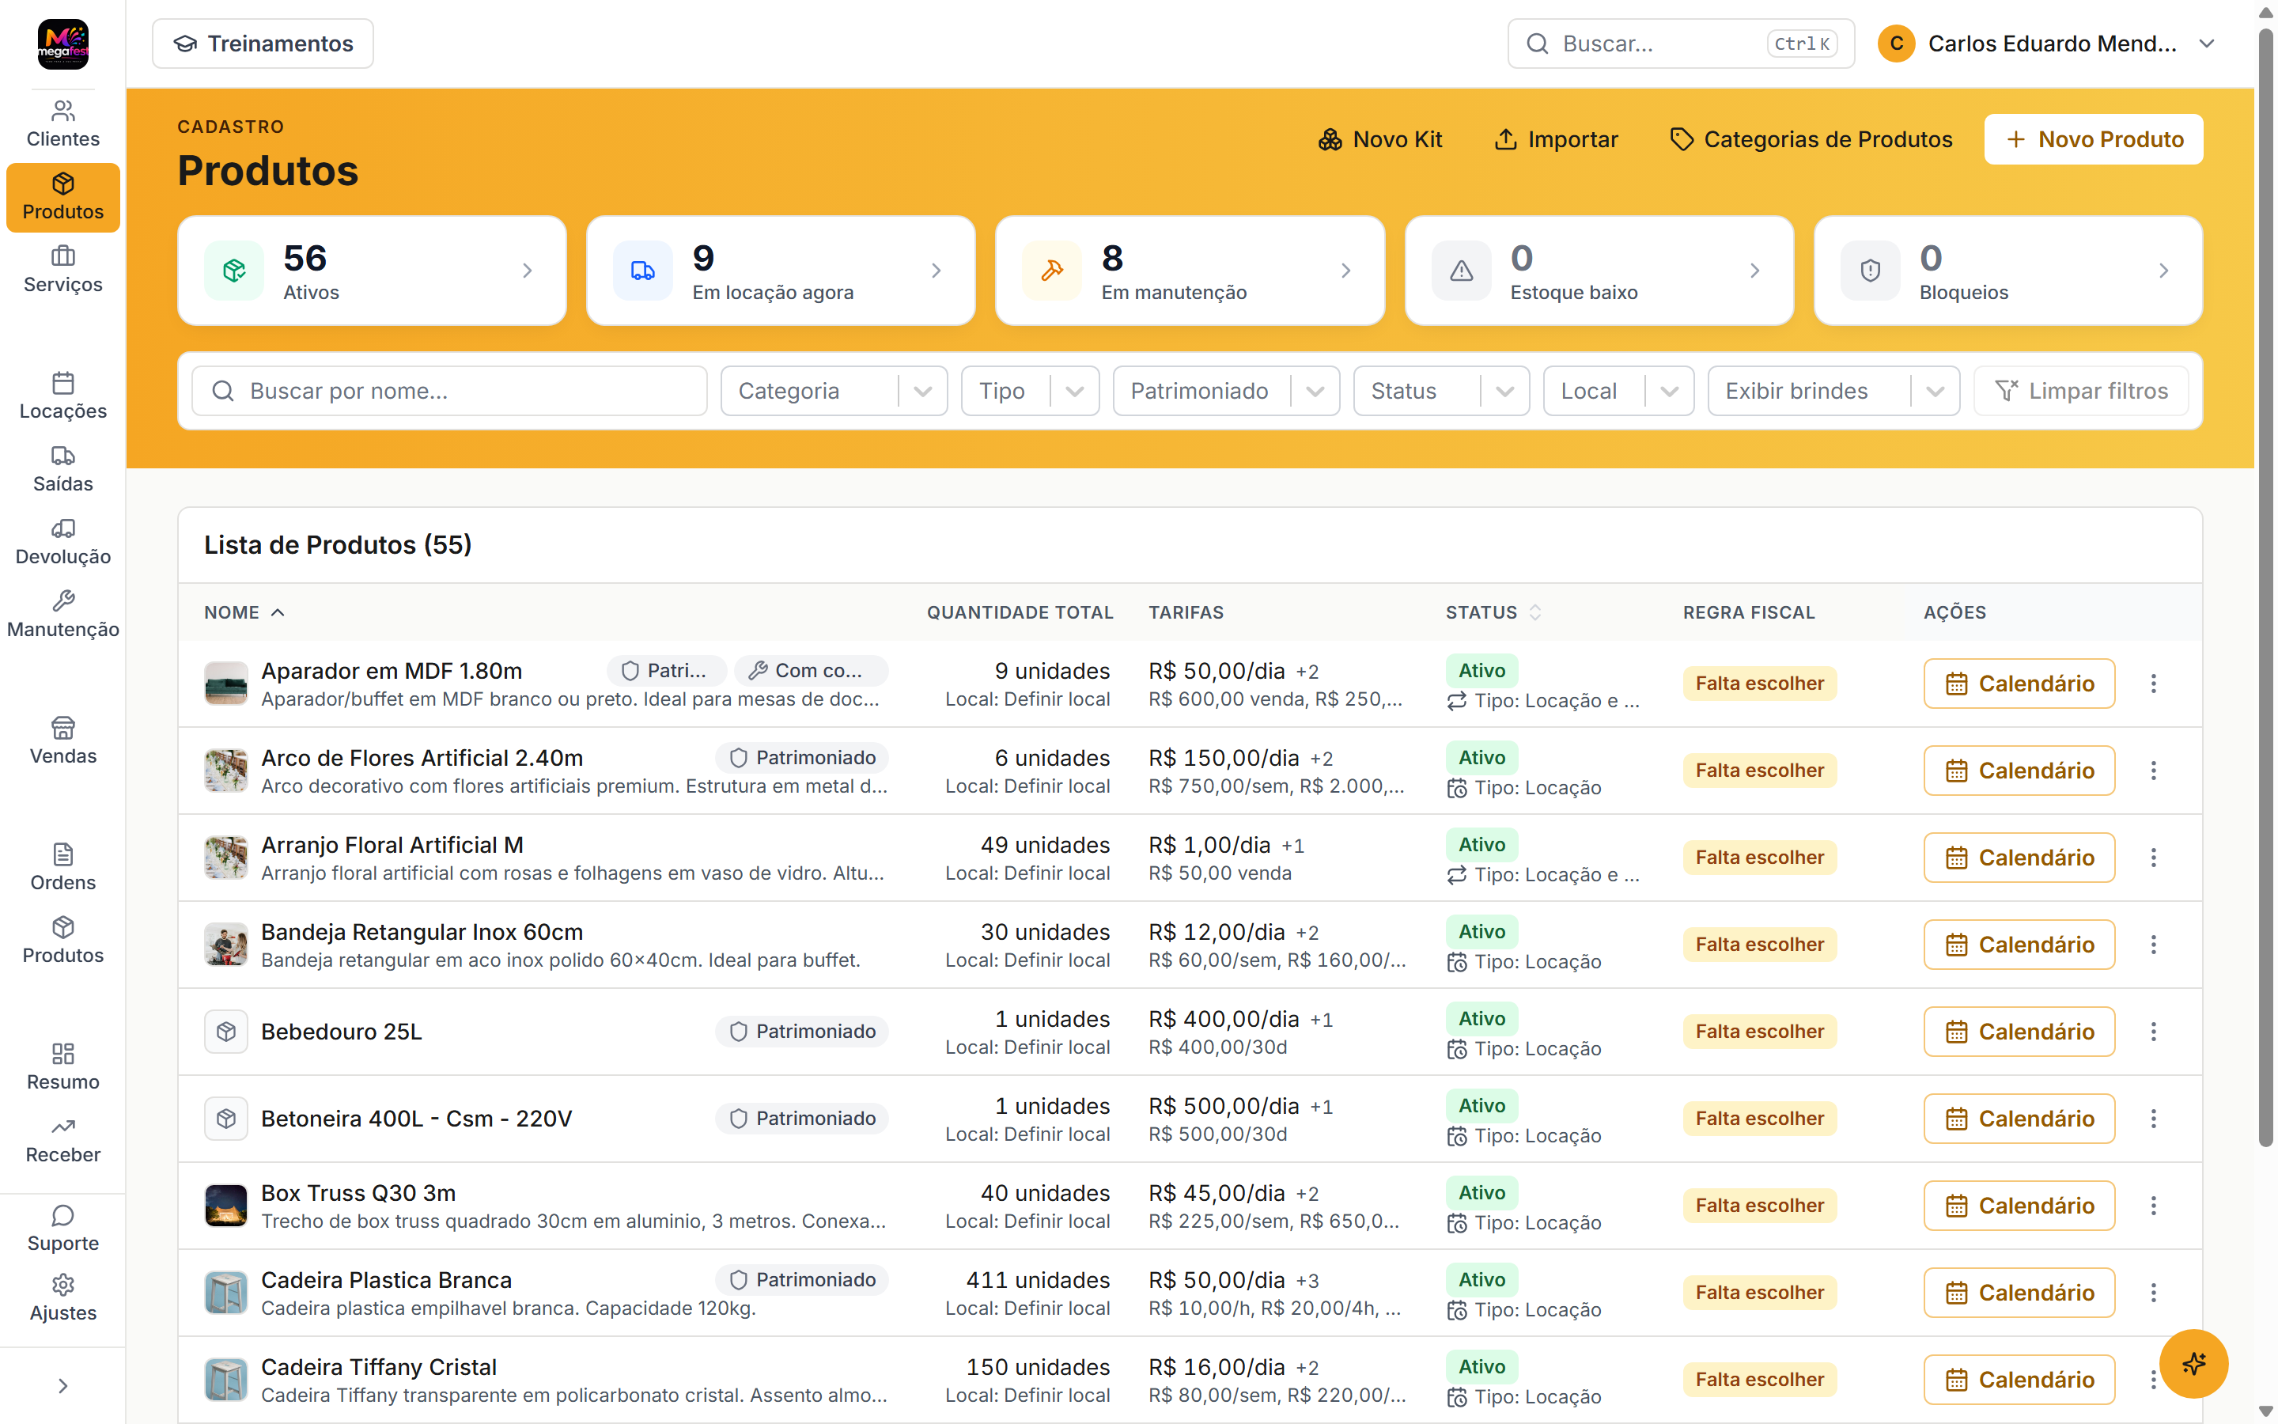Expand the Local filter dropdown
The height and width of the screenshot is (1424, 2278).
1618,391
